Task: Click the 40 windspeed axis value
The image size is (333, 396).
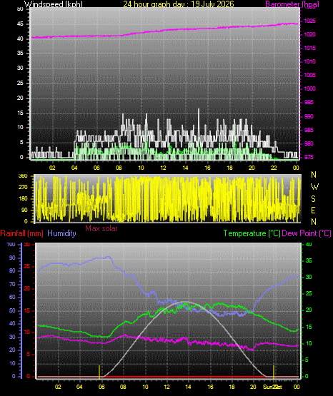Action: coord(20,39)
